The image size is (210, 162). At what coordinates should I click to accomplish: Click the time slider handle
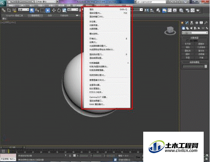(12, 147)
